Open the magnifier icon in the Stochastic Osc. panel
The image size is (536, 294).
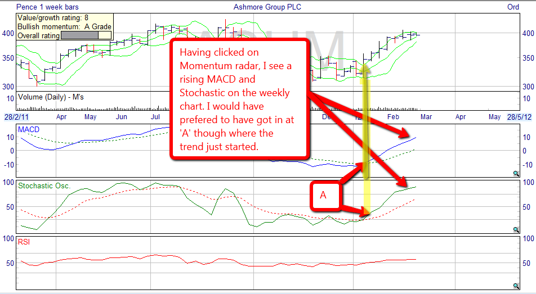click(x=516, y=230)
